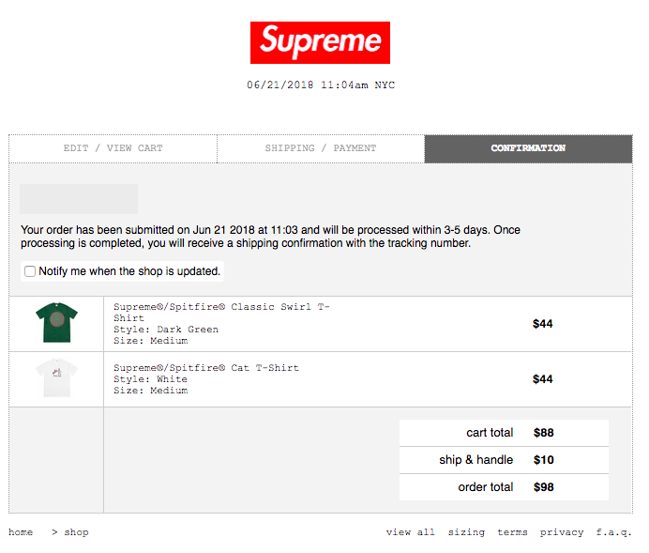
Task: Open the white Cat T-Shirt thumbnail
Action: (56, 377)
